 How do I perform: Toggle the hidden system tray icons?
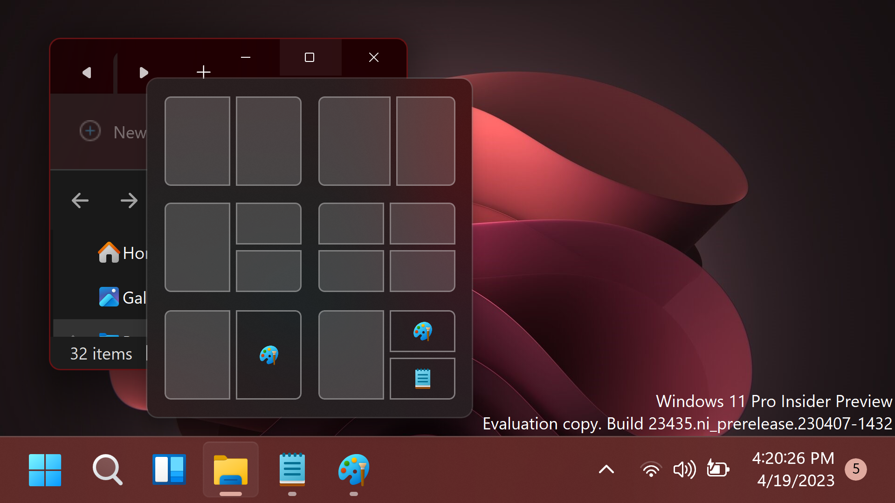(607, 469)
